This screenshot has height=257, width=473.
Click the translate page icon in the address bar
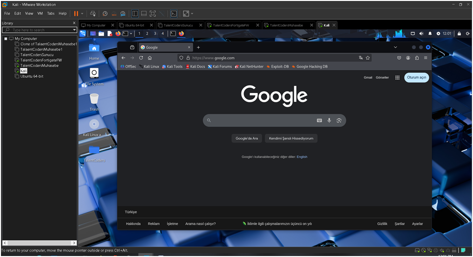pyautogui.click(x=361, y=58)
